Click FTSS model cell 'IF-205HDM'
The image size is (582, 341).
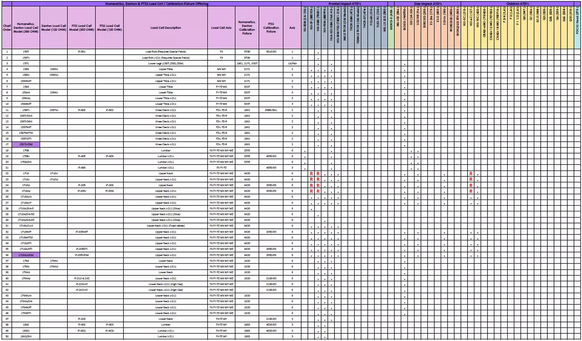click(x=82, y=255)
